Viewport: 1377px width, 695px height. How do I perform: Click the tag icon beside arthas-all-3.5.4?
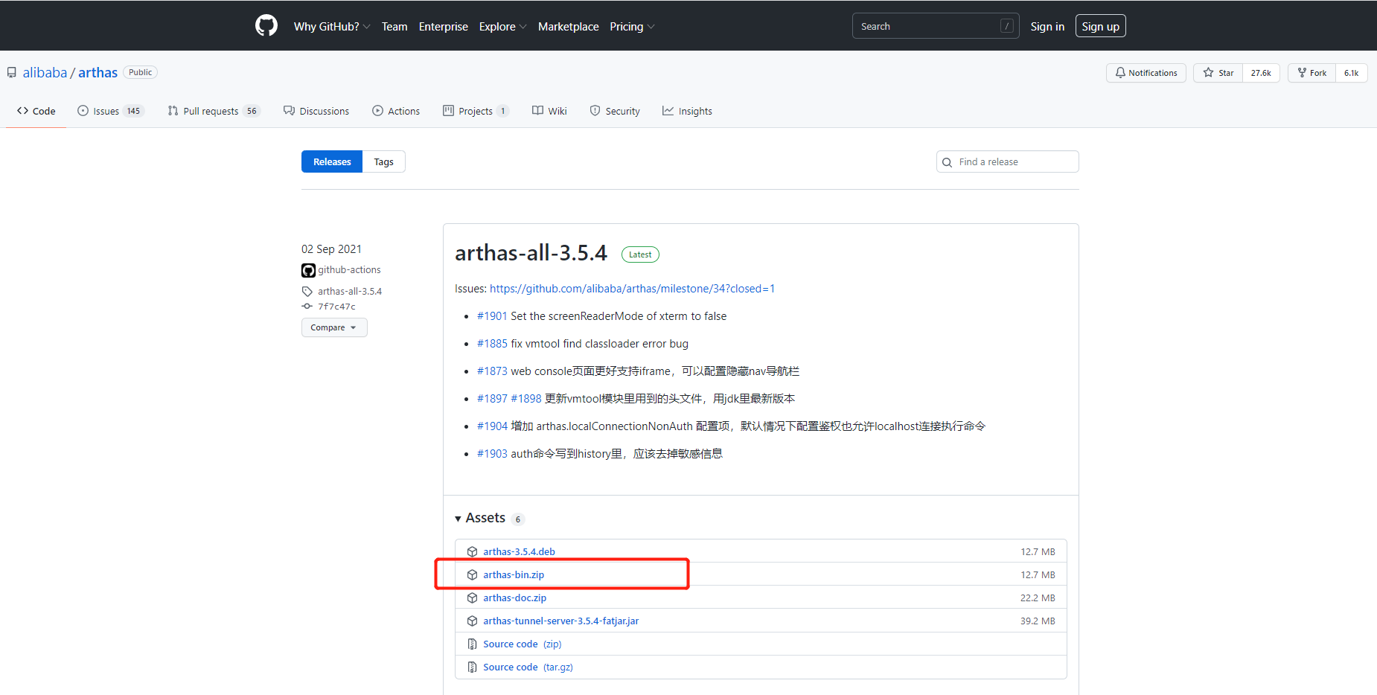pos(307,291)
